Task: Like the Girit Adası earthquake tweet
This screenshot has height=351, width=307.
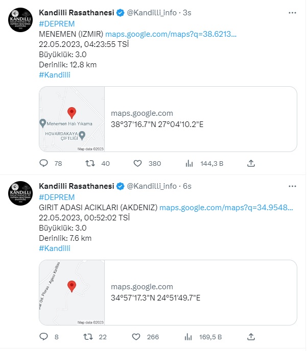Action: coord(137,337)
